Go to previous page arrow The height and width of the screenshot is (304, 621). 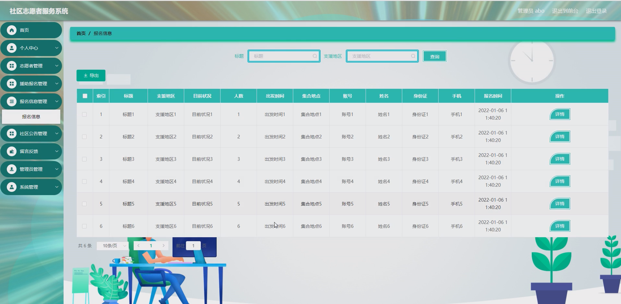coord(139,246)
